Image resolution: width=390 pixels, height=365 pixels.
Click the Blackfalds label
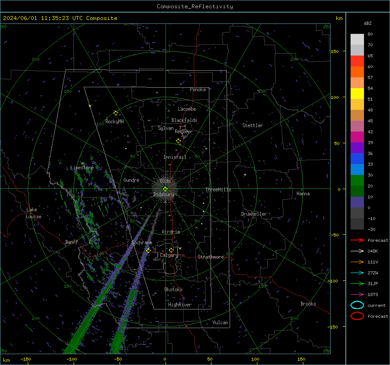click(184, 120)
